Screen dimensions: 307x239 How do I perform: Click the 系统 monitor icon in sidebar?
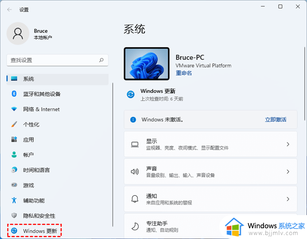tap(14, 79)
